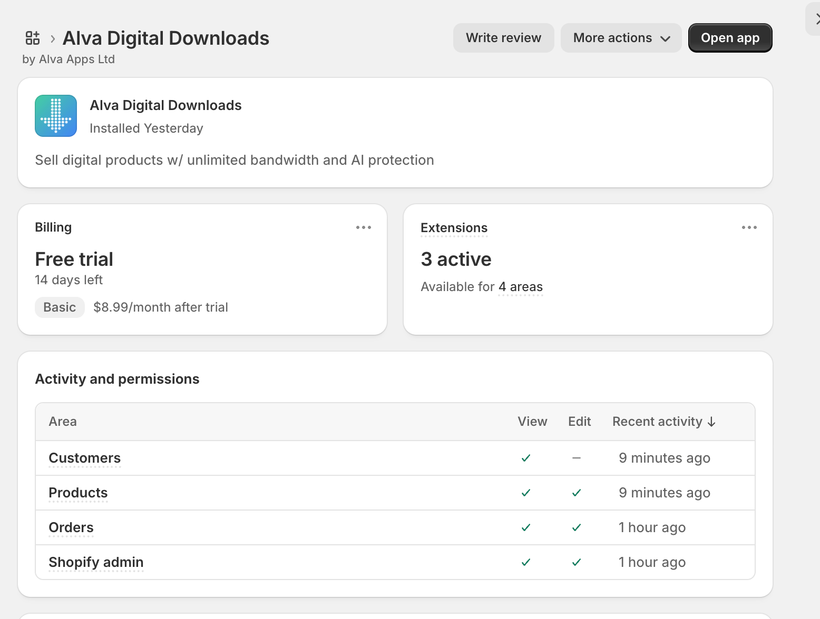
Task: Click the Customers row View checkmark
Action: click(x=526, y=458)
